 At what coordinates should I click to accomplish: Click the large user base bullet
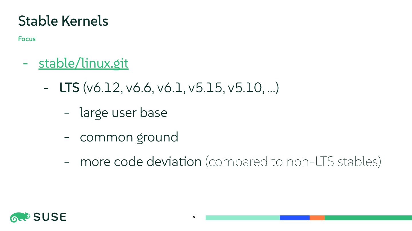pos(124,113)
